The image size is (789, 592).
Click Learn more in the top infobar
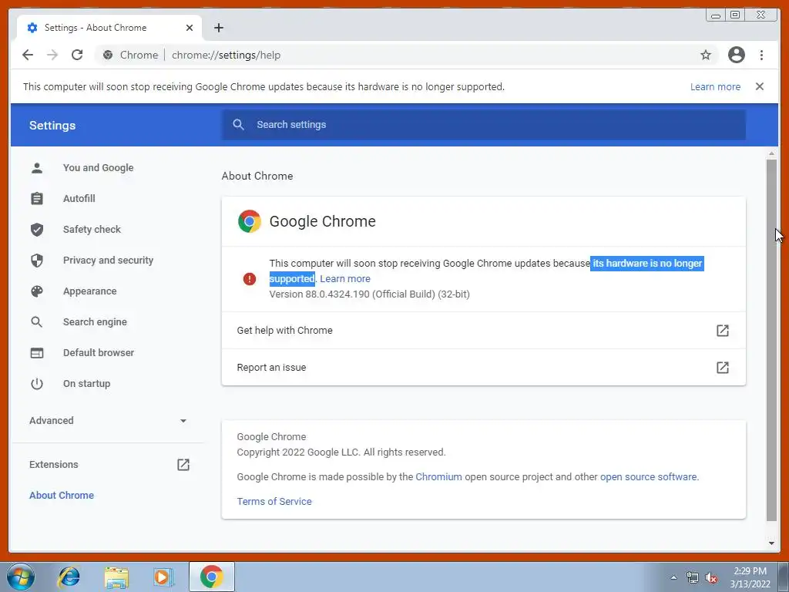click(x=715, y=86)
